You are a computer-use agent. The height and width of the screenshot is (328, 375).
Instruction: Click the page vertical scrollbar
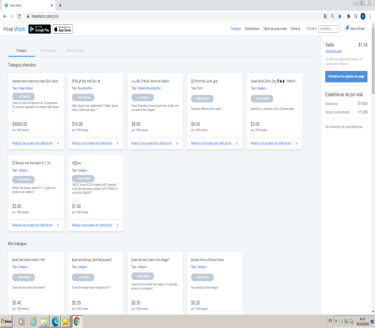tap(373, 169)
